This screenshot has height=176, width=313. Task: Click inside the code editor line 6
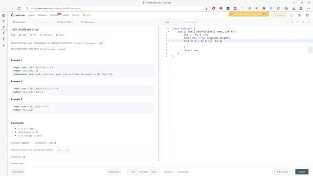(242, 44)
